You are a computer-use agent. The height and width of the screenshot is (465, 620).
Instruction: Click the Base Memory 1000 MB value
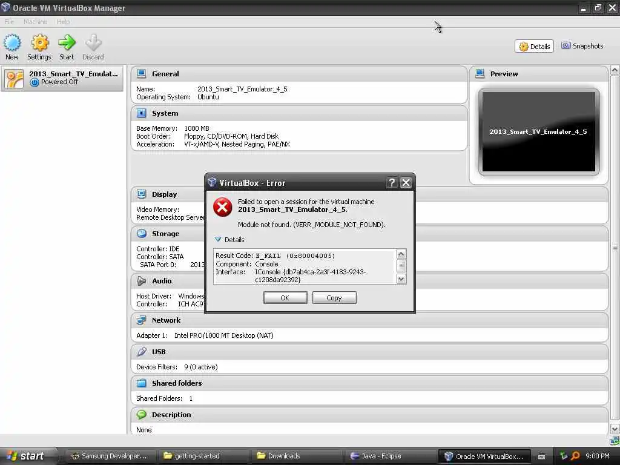coord(197,128)
